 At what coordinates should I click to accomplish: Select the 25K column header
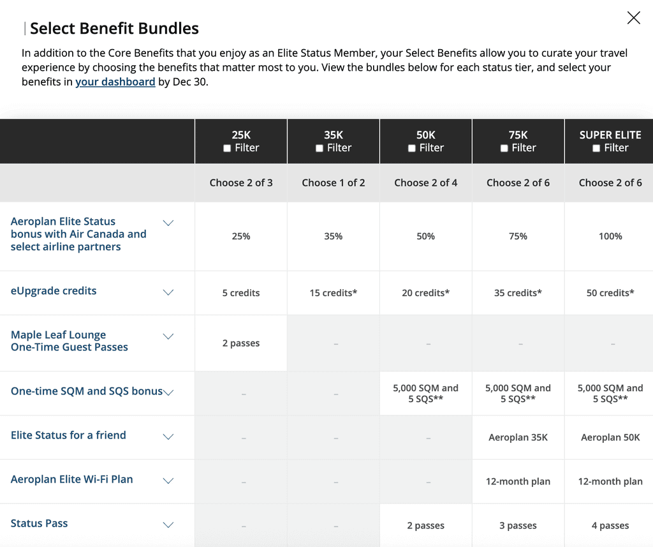240,135
